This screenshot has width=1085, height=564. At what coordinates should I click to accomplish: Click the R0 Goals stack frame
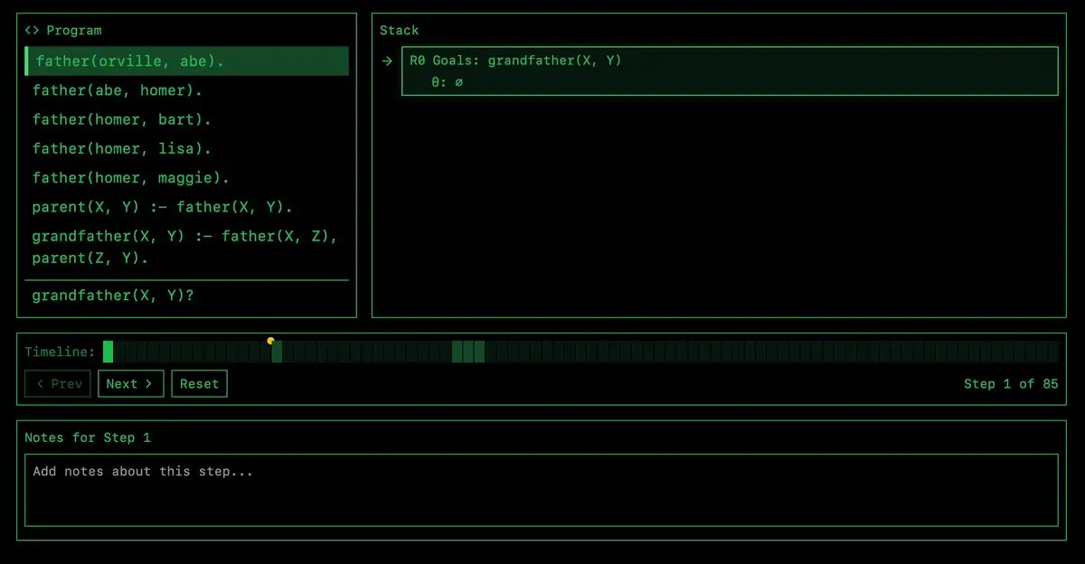tap(730, 71)
